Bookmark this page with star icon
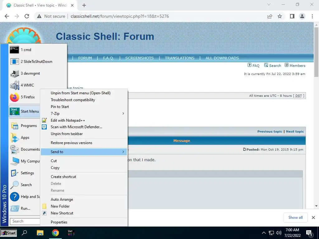 [280, 16]
